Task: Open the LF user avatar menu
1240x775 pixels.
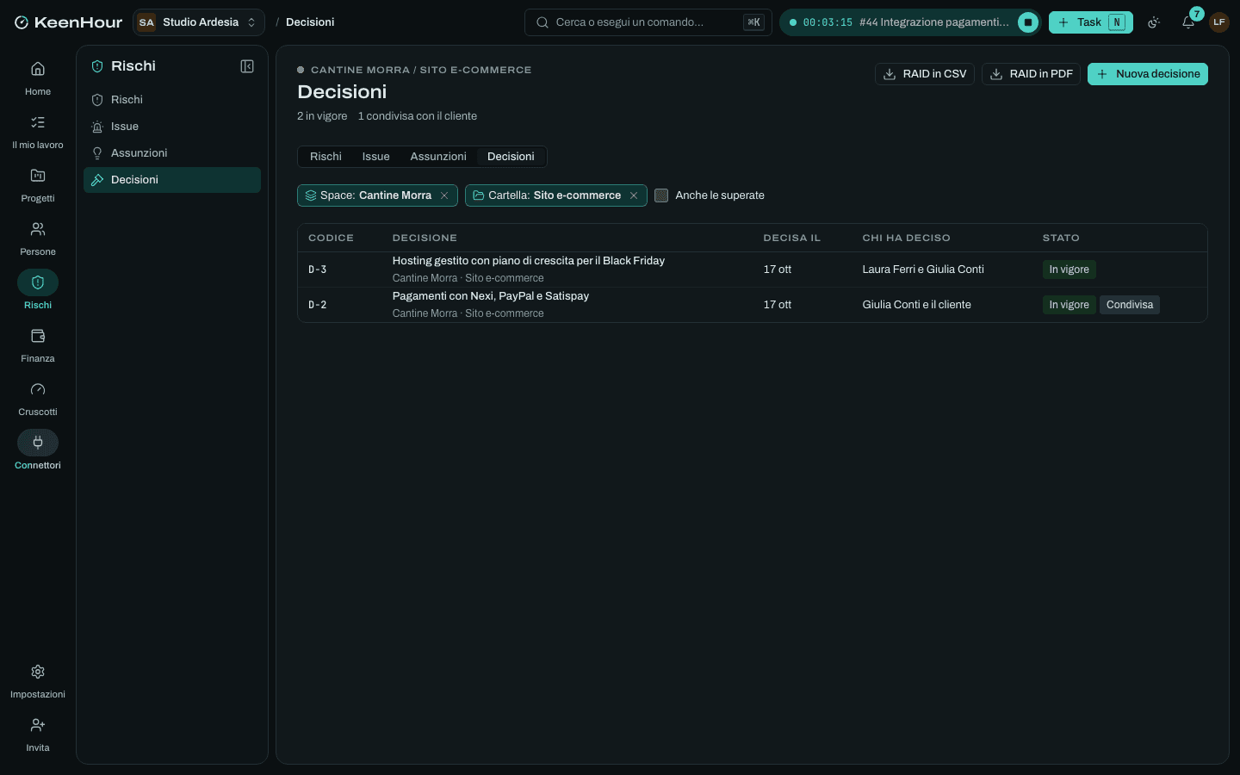Action: pyautogui.click(x=1219, y=22)
